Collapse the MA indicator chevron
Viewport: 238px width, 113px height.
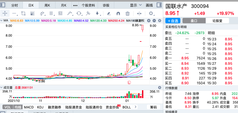[2, 20]
